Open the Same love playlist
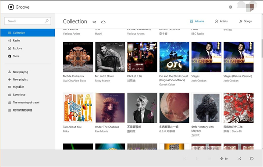This screenshot has width=263, height=167. [28, 95]
